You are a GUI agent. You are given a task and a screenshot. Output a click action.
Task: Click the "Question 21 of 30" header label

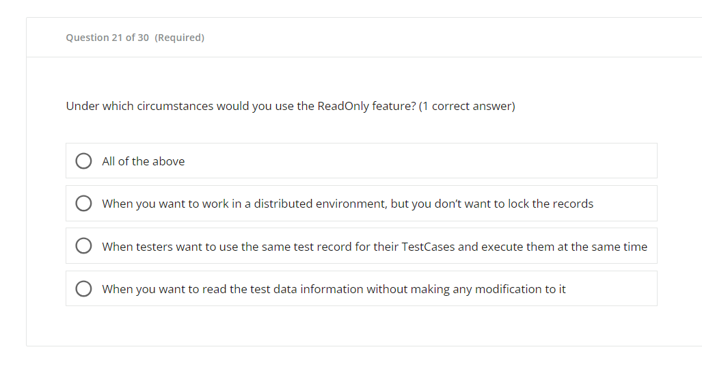pos(107,38)
